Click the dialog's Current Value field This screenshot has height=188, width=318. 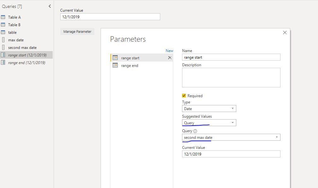pos(231,154)
